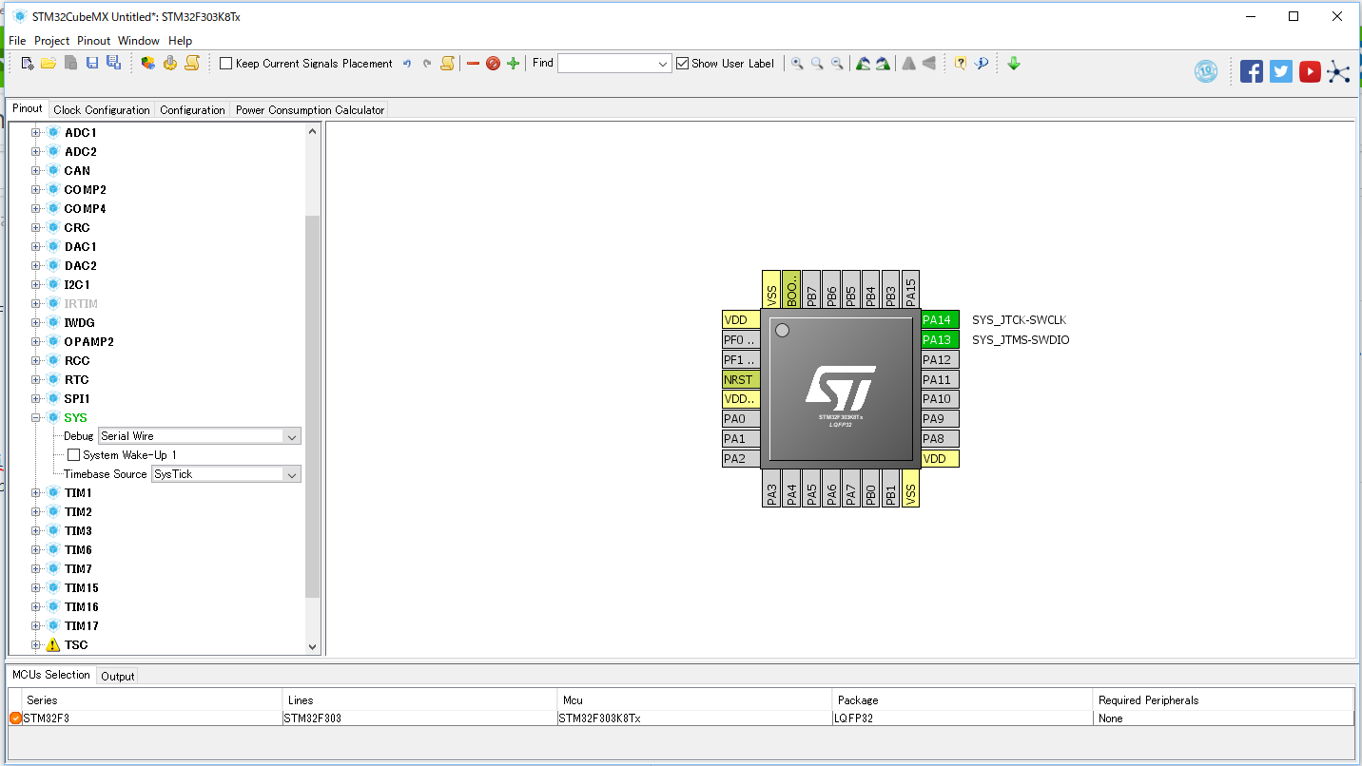The image size is (1362, 766).
Task: Click the green download update icon
Action: coord(1014,63)
